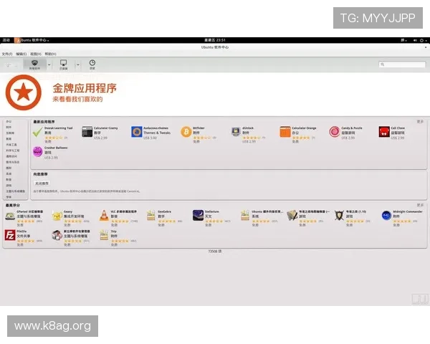This screenshot has height=344, width=430.
Task: Open the volume icon in the system tray
Action: tap(415, 40)
